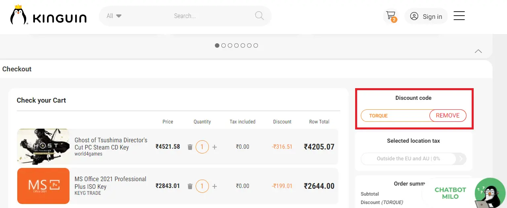Image resolution: width=507 pixels, height=208 pixels.
Task: Click the Checkout heading
Action: [17, 69]
